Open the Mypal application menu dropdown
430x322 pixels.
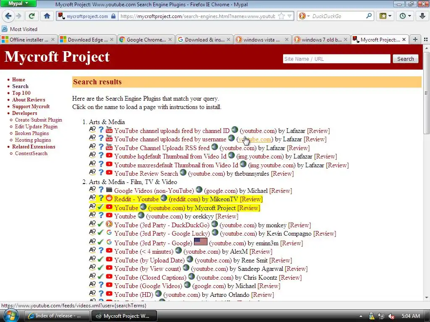click(x=18, y=3)
